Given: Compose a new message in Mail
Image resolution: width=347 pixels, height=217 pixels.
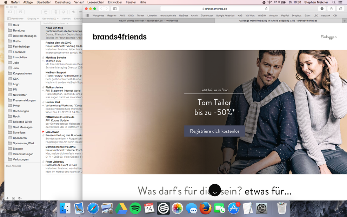Looking at the screenshot, I should point(21,12).
